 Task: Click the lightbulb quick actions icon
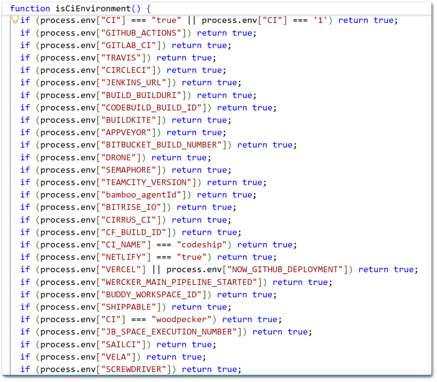[15, 19]
